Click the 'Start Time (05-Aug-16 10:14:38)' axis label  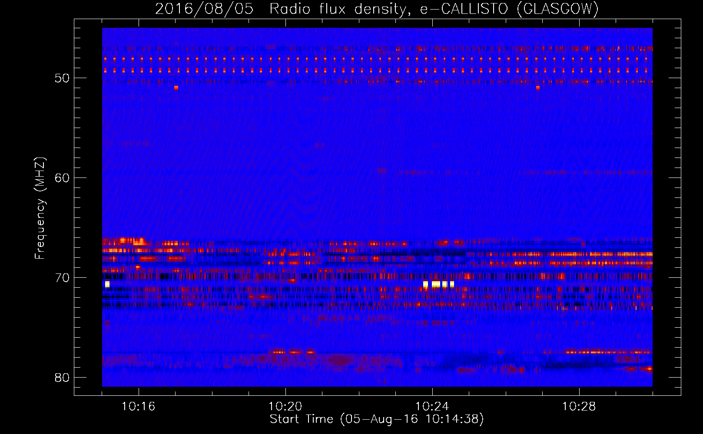(377, 419)
